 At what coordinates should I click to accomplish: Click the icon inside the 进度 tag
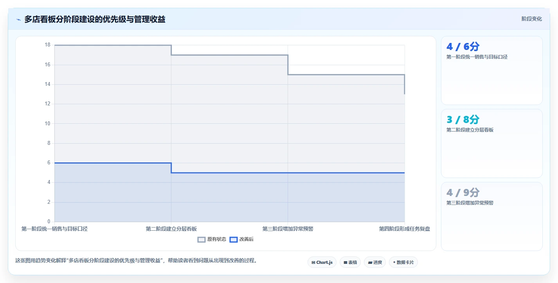370,263
